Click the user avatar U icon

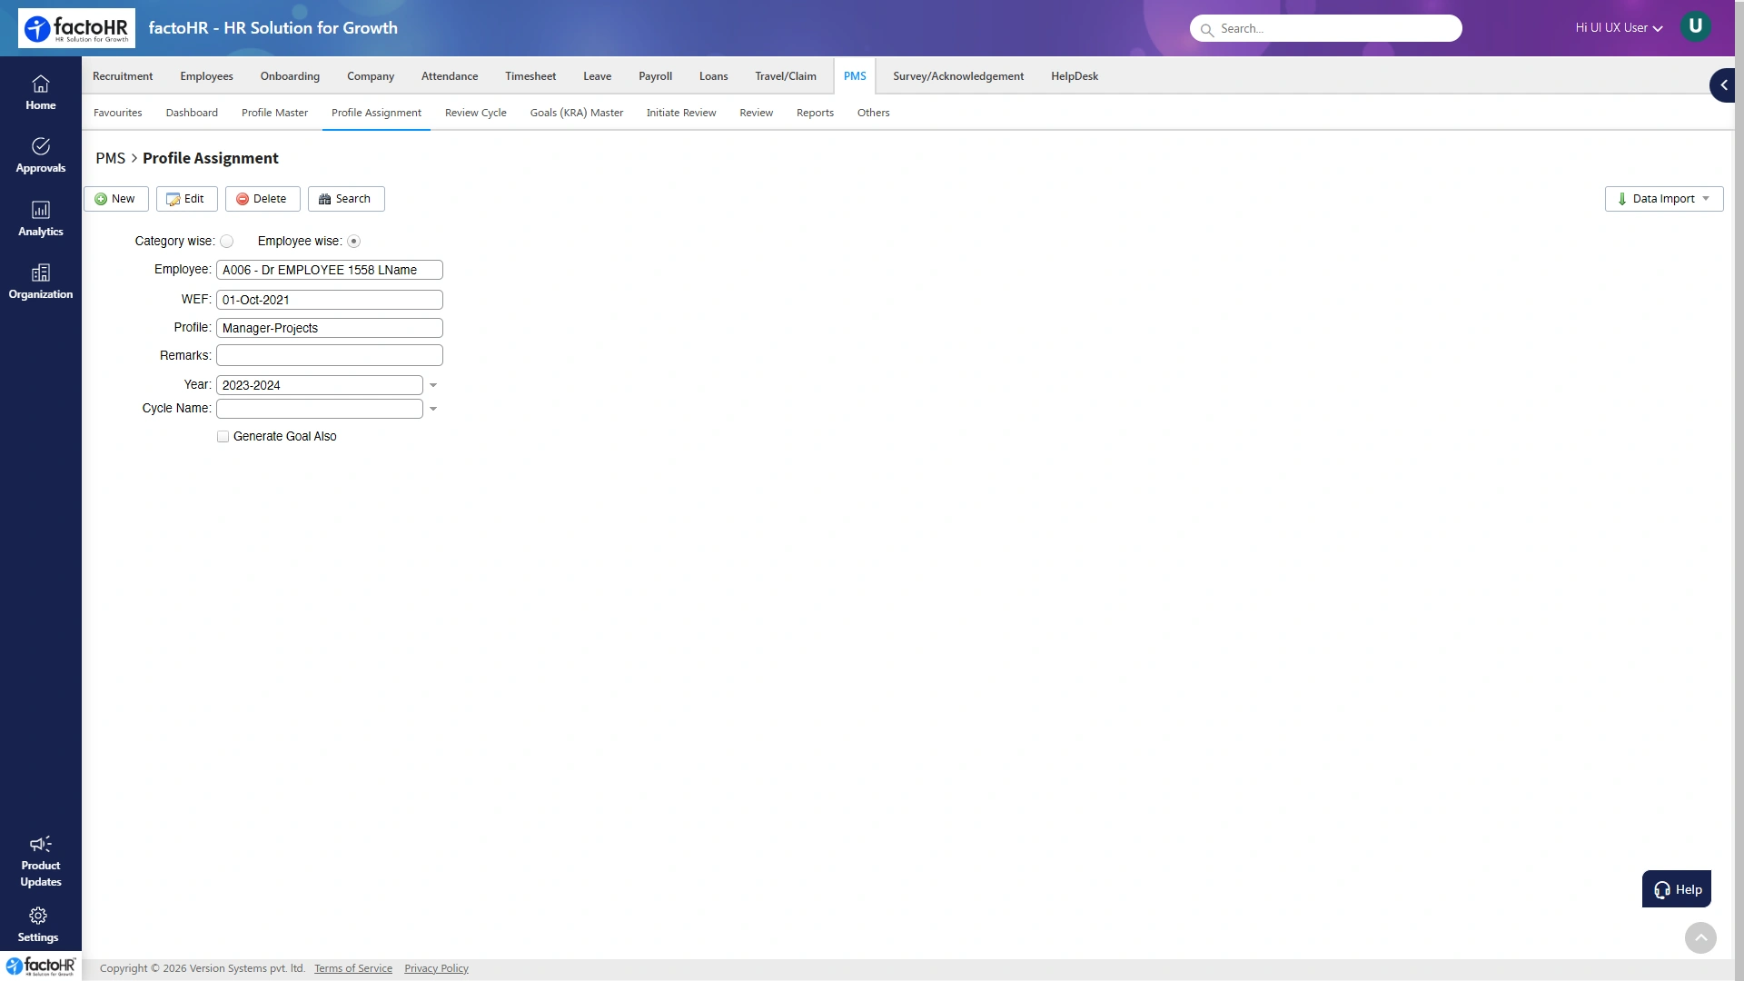click(x=1695, y=26)
